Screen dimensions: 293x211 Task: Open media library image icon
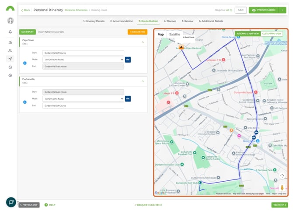(x=10, y=67)
